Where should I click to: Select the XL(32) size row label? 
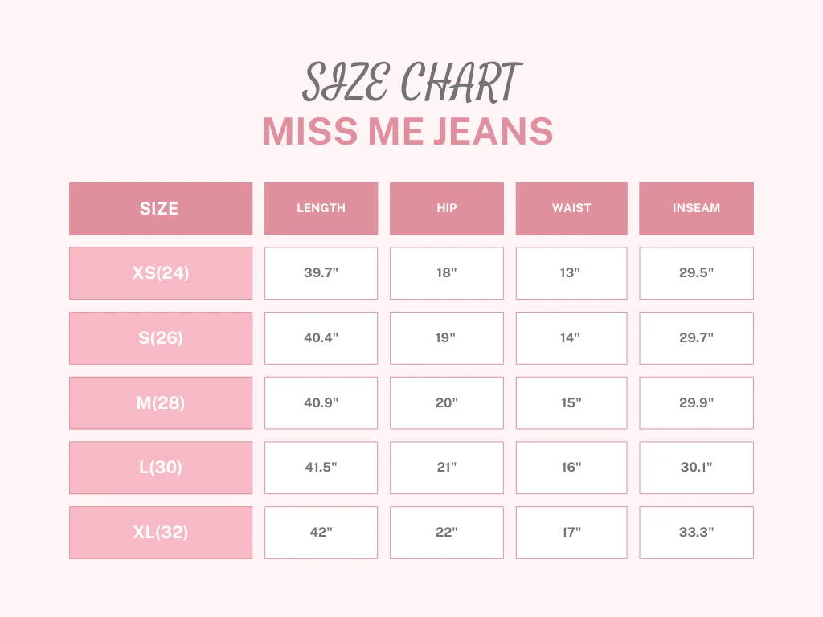click(160, 533)
